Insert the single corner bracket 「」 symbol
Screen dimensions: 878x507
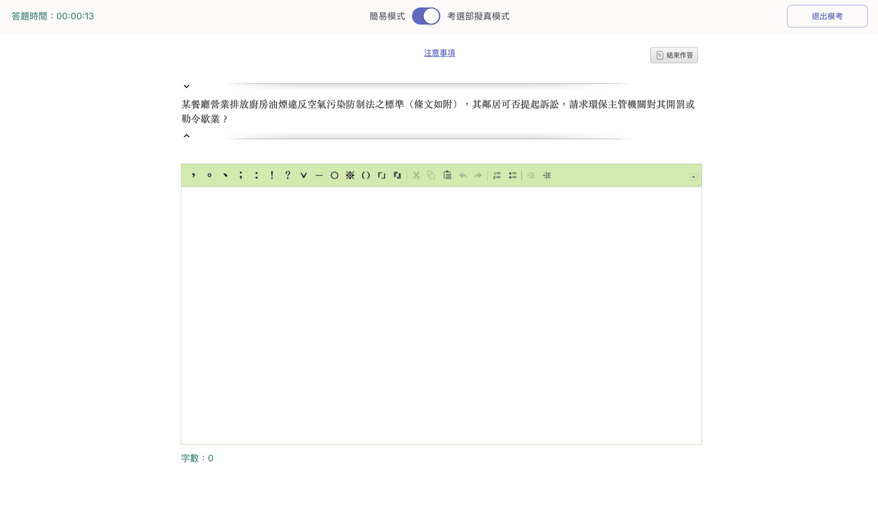point(381,175)
